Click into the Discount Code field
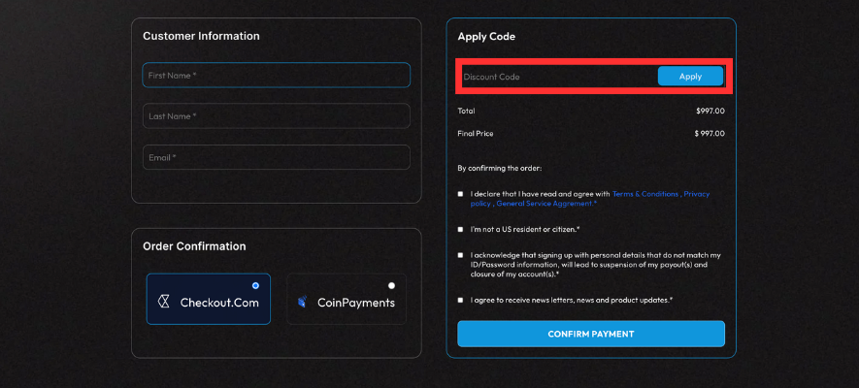This screenshot has height=388, width=859. pyautogui.click(x=558, y=77)
